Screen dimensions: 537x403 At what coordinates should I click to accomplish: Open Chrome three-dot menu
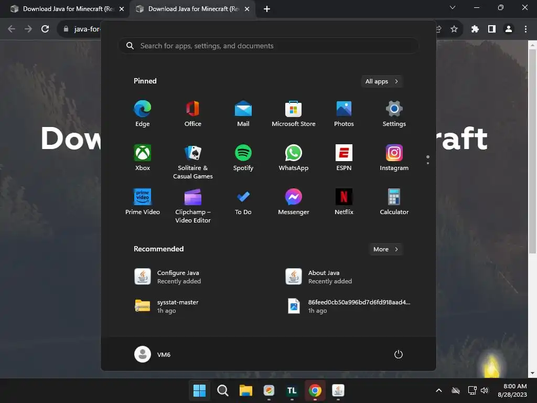coord(525,29)
